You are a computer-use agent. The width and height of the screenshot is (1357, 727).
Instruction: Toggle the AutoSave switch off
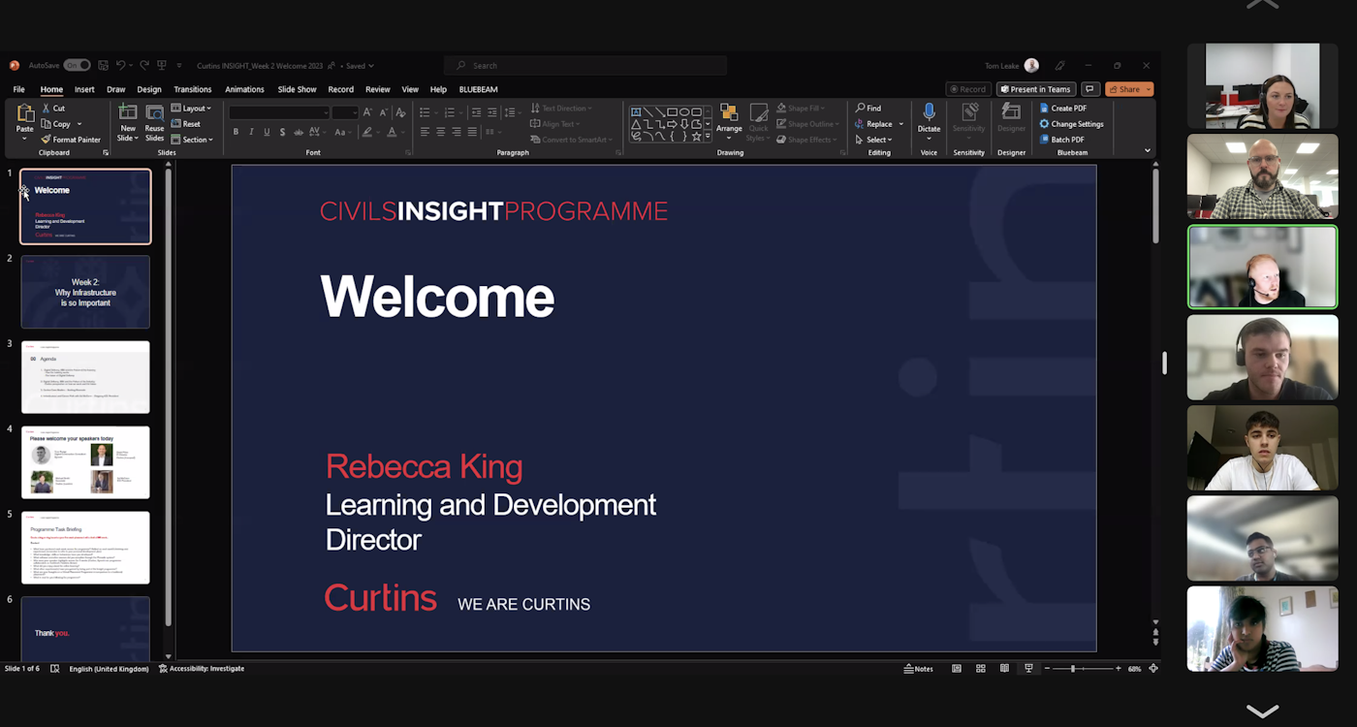[x=77, y=66]
